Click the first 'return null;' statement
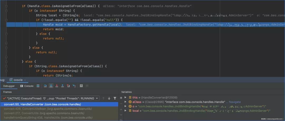Screen dimensions: 285x121 pyautogui.click(x=54, y=38)
